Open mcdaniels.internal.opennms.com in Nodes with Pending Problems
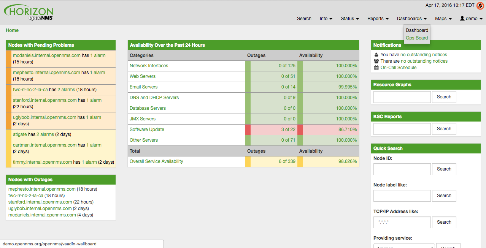The height and width of the screenshot is (248, 486). 47,55
